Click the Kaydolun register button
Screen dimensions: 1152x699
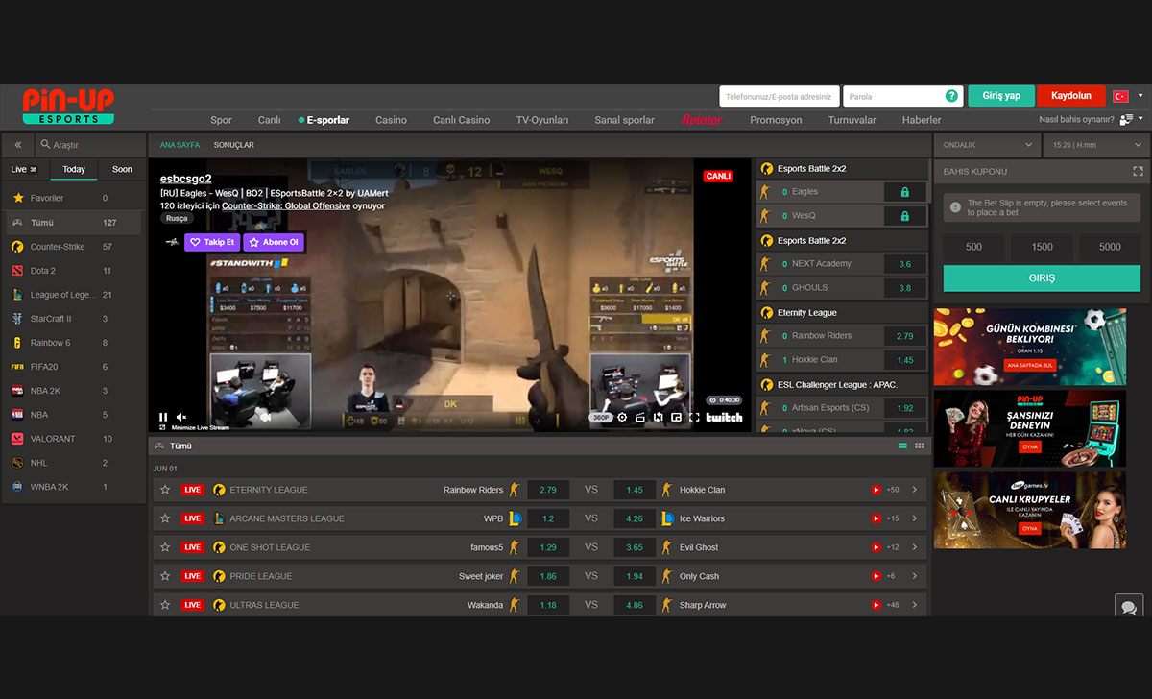[x=1071, y=96]
